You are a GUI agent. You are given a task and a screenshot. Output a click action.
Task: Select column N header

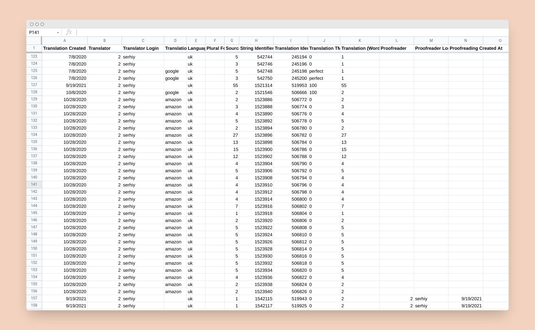pos(465,41)
